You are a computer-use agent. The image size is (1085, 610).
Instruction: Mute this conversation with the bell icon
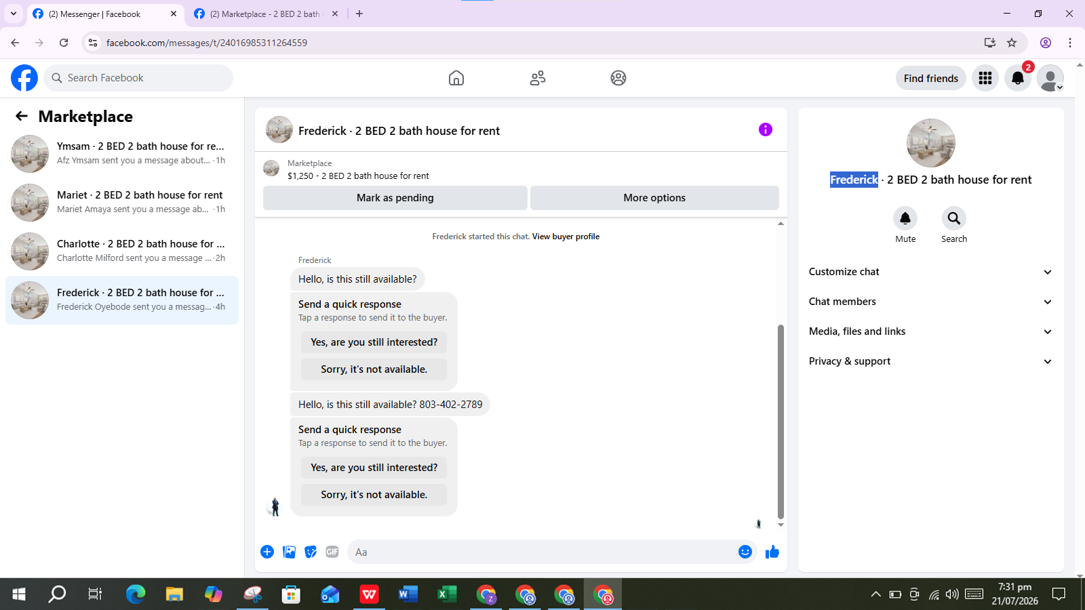905,218
